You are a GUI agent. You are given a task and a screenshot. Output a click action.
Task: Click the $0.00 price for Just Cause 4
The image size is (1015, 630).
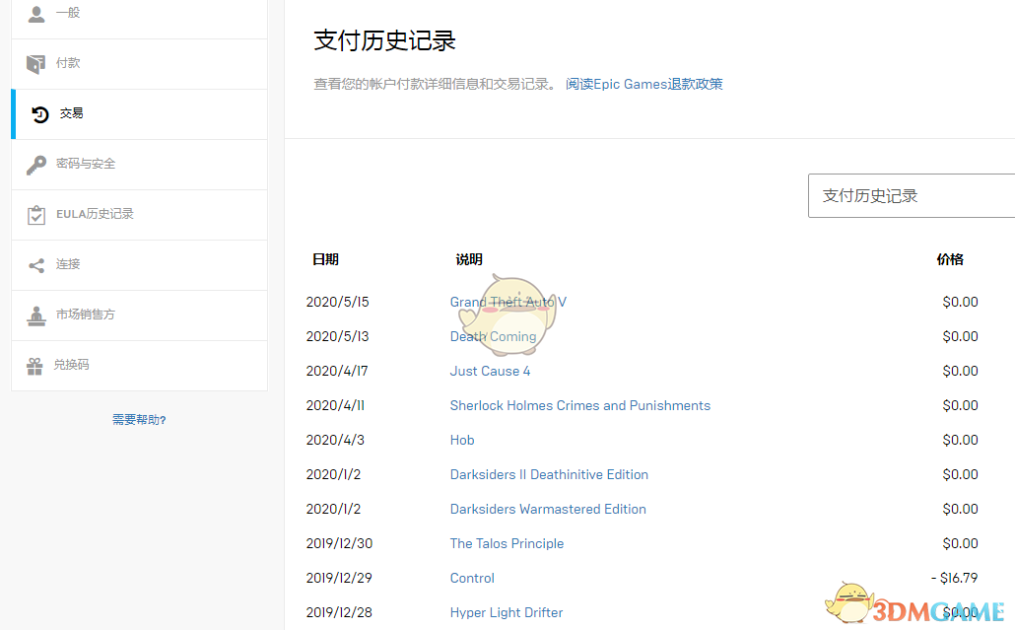[960, 371]
